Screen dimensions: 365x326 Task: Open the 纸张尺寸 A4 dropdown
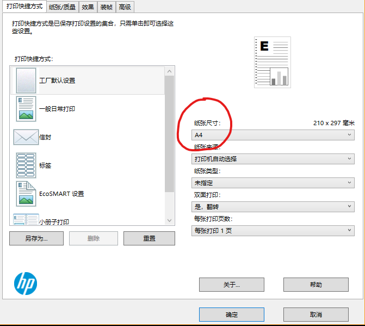[273, 134]
